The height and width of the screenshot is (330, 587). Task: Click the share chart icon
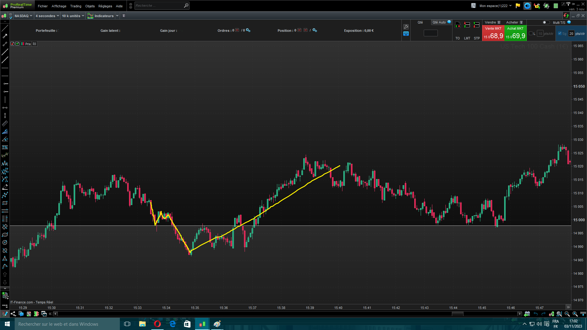coord(13,314)
